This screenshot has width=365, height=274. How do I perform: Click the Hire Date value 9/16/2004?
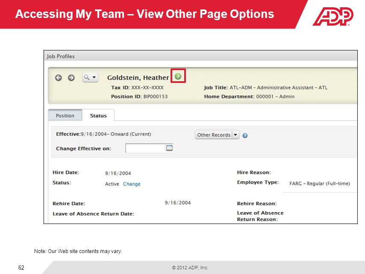tap(118, 173)
